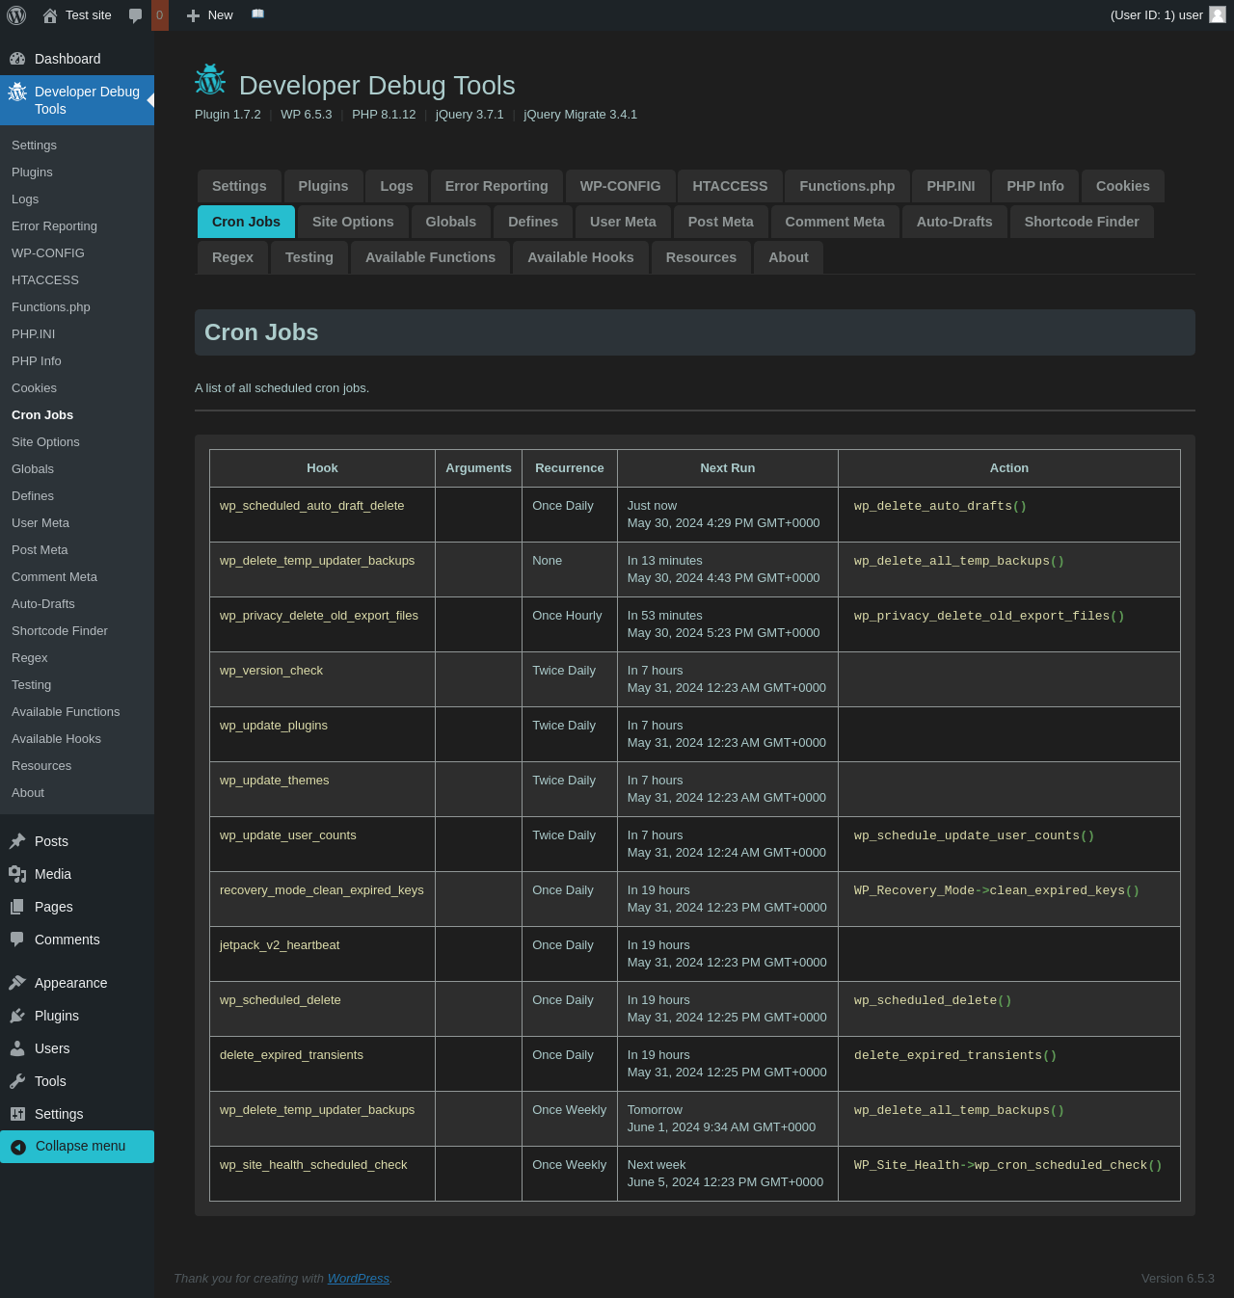
Task: Switch to the Site Options tab
Action: coord(353,222)
